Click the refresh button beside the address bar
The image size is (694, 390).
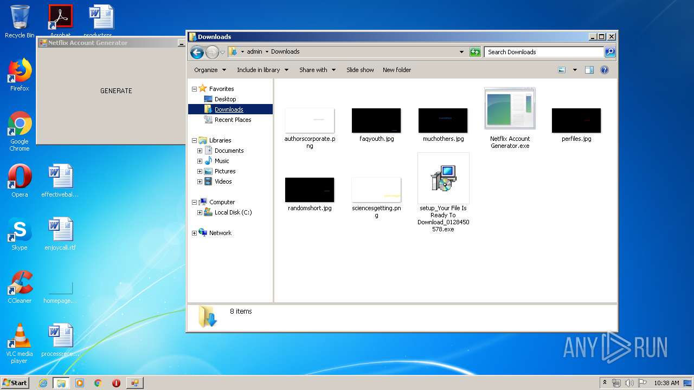coord(475,52)
